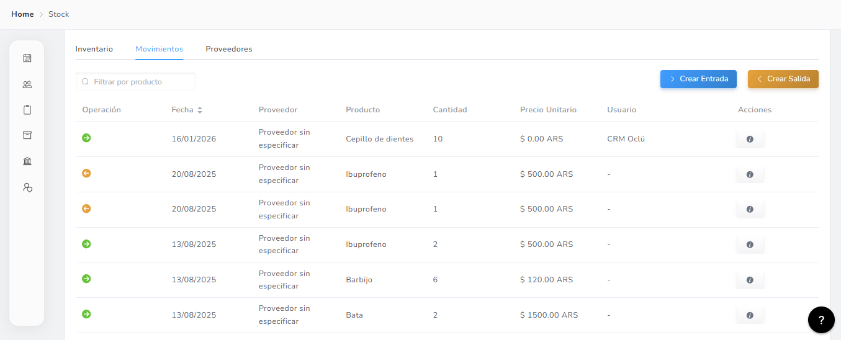Click the Acciones column header

(x=755, y=110)
